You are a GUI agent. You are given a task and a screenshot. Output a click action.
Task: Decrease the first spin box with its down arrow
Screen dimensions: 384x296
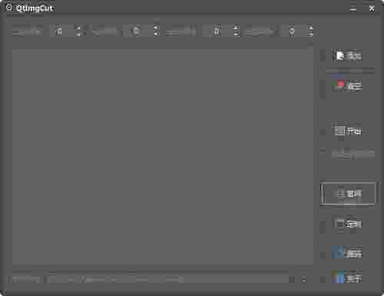click(78, 34)
